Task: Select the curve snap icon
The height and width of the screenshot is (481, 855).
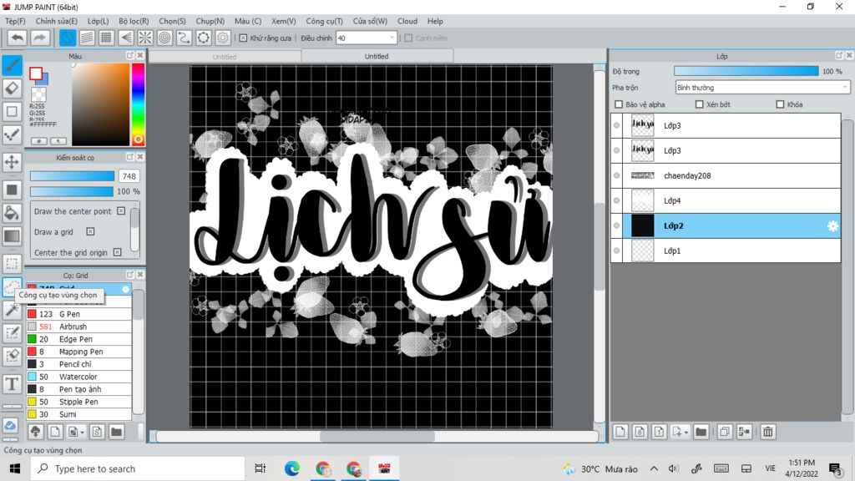Action: [x=184, y=38]
